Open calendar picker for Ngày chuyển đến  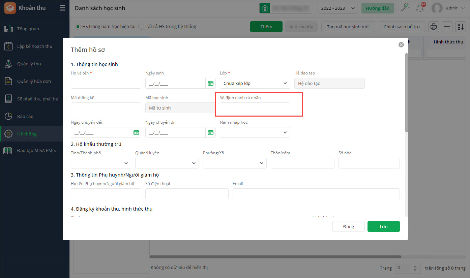pyautogui.click(x=136, y=132)
